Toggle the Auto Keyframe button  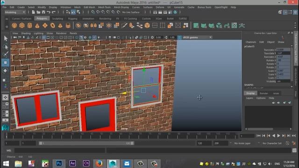tap(287, 143)
